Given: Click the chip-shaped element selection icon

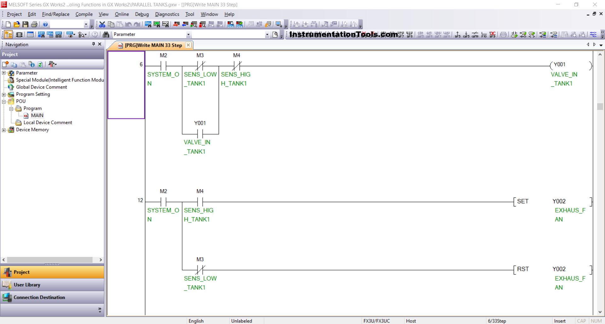Looking at the screenshot, I should tap(19, 34).
